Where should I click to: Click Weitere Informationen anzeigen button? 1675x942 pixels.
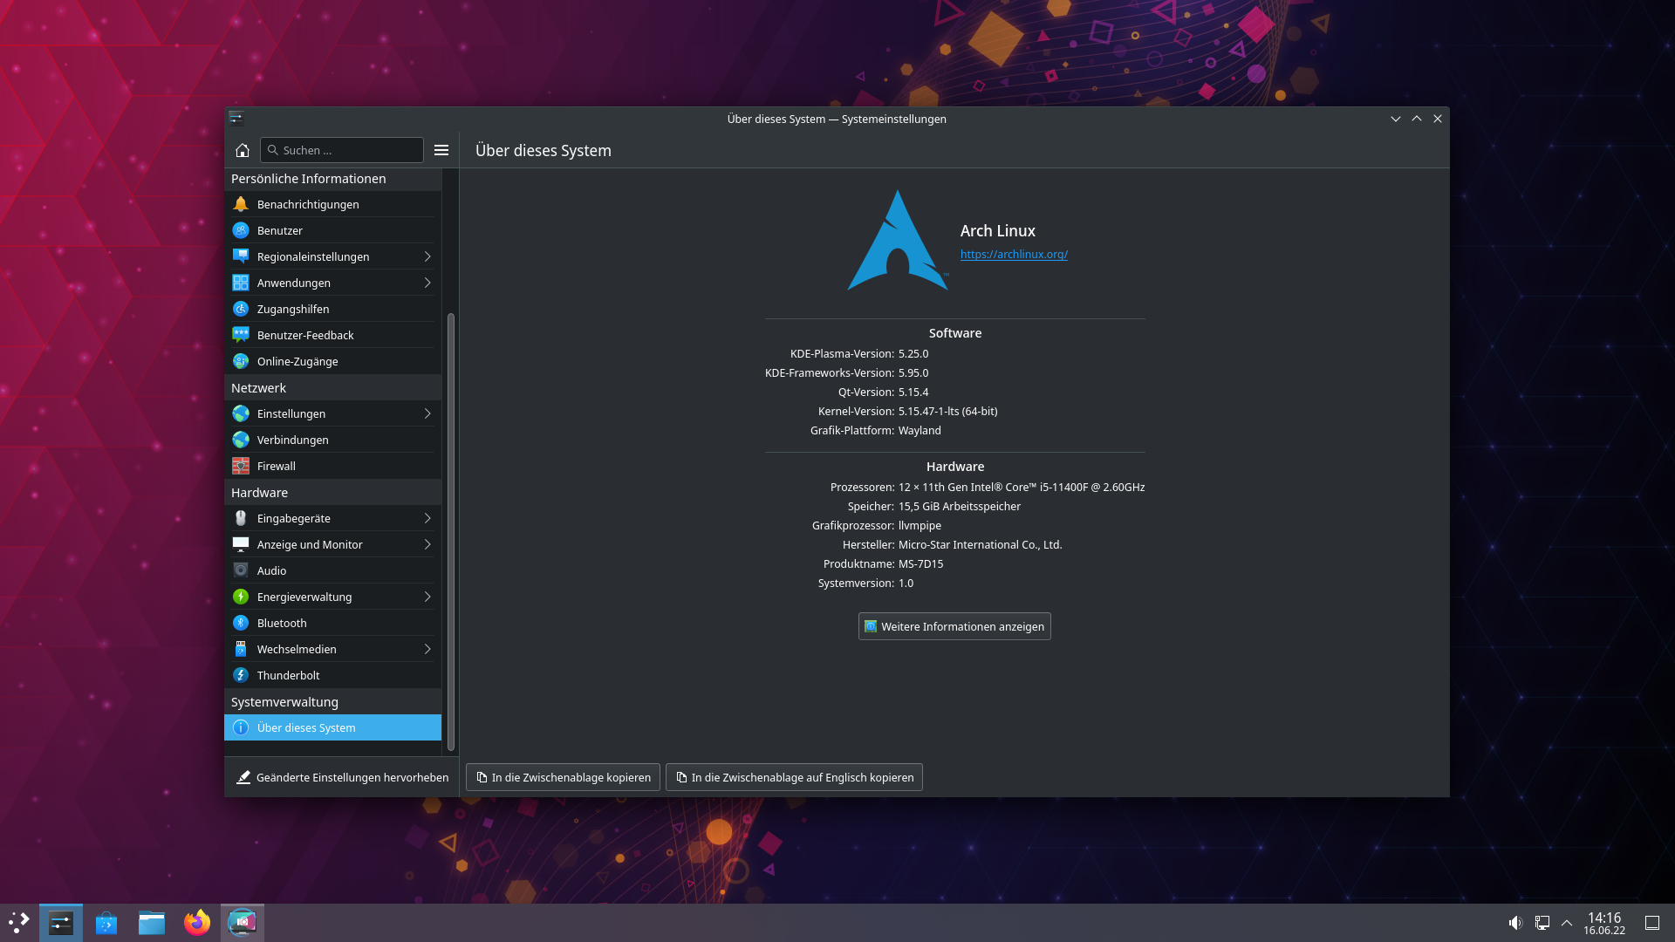click(954, 626)
